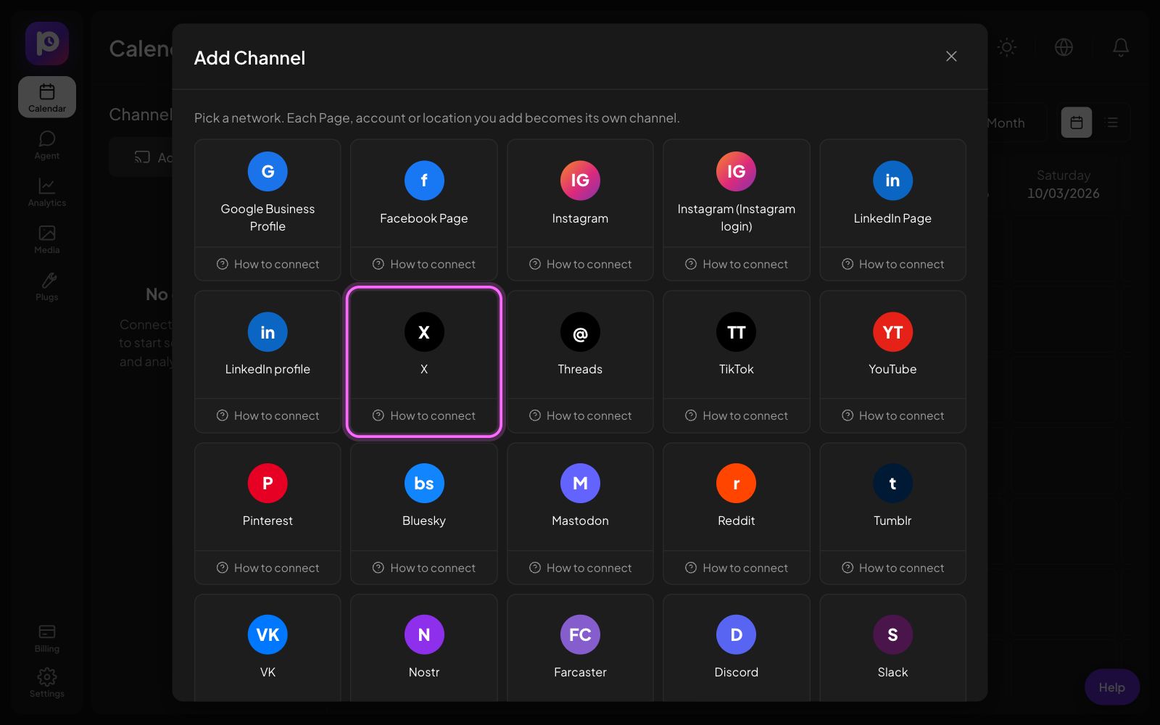This screenshot has height=725, width=1160.
Task: Click the Help button
Action: (1111, 687)
